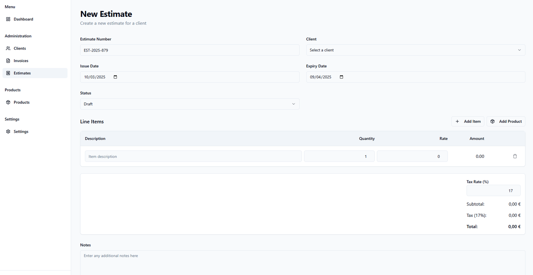This screenshot has width=533, height=275.
Task: Click the Item description input
Action: point(193,157)
